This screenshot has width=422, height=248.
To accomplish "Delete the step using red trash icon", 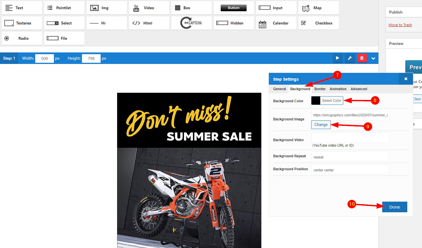I will [362, 58].
